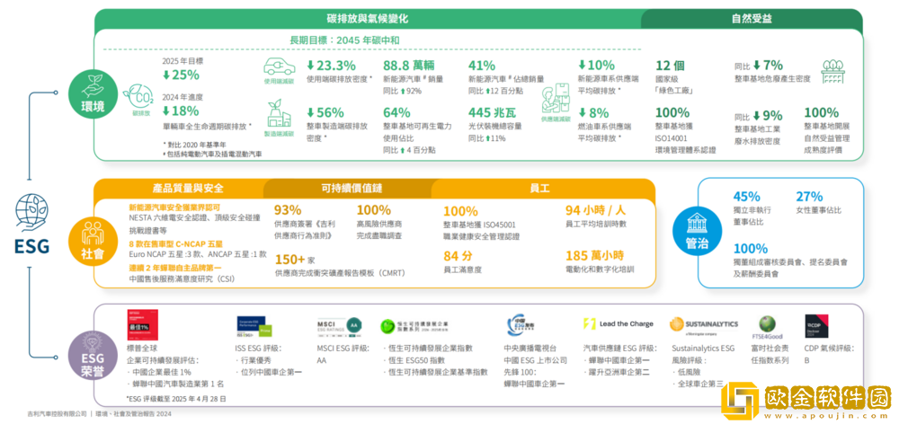Click the 93% supplier code of conduct figure
Image resolution: width=899 pixels, height=424 pixels.
(289, 209)
